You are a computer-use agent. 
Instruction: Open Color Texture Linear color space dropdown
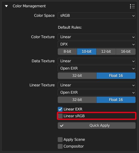[97, 37]
